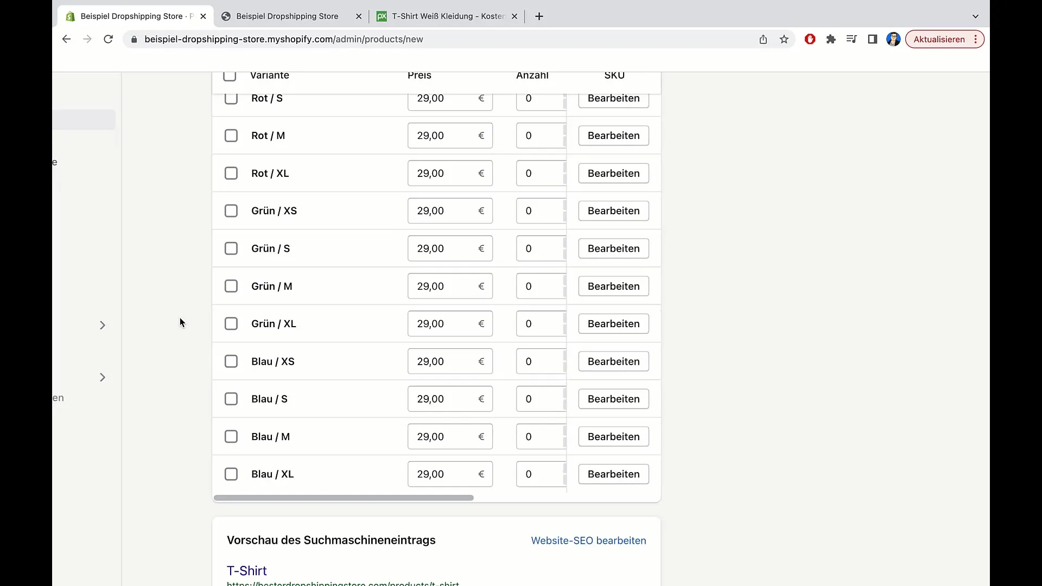1042x586 pixels.
Task: Open the Chrome profile avatar
Action: [893, 39]
